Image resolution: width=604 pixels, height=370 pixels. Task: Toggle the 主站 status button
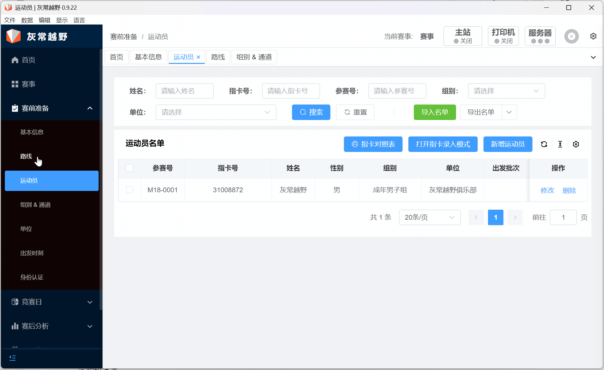[x=463, y=36]
